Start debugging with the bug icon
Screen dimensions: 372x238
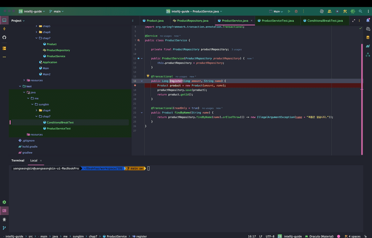click(296, 11)
